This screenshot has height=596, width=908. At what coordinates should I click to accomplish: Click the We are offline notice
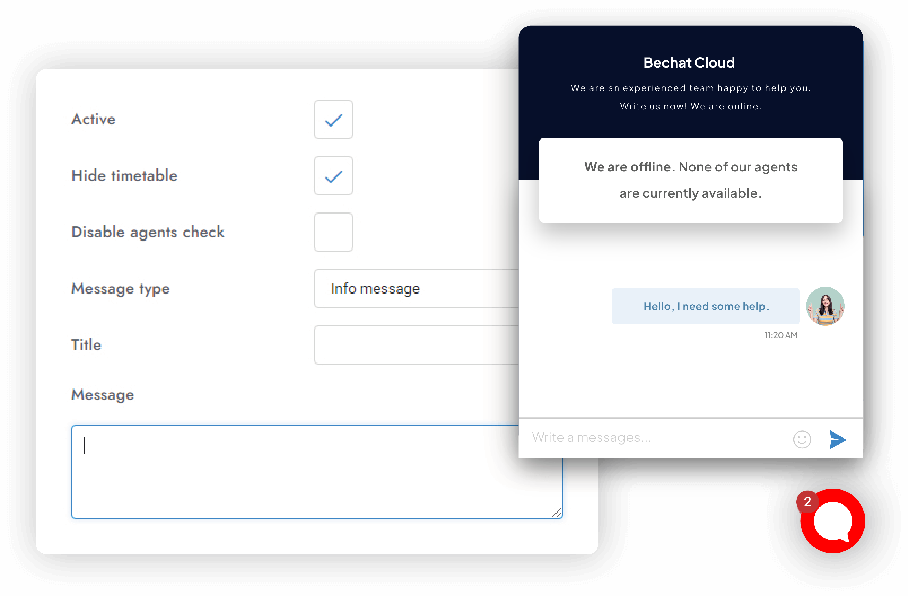(691, 180)
